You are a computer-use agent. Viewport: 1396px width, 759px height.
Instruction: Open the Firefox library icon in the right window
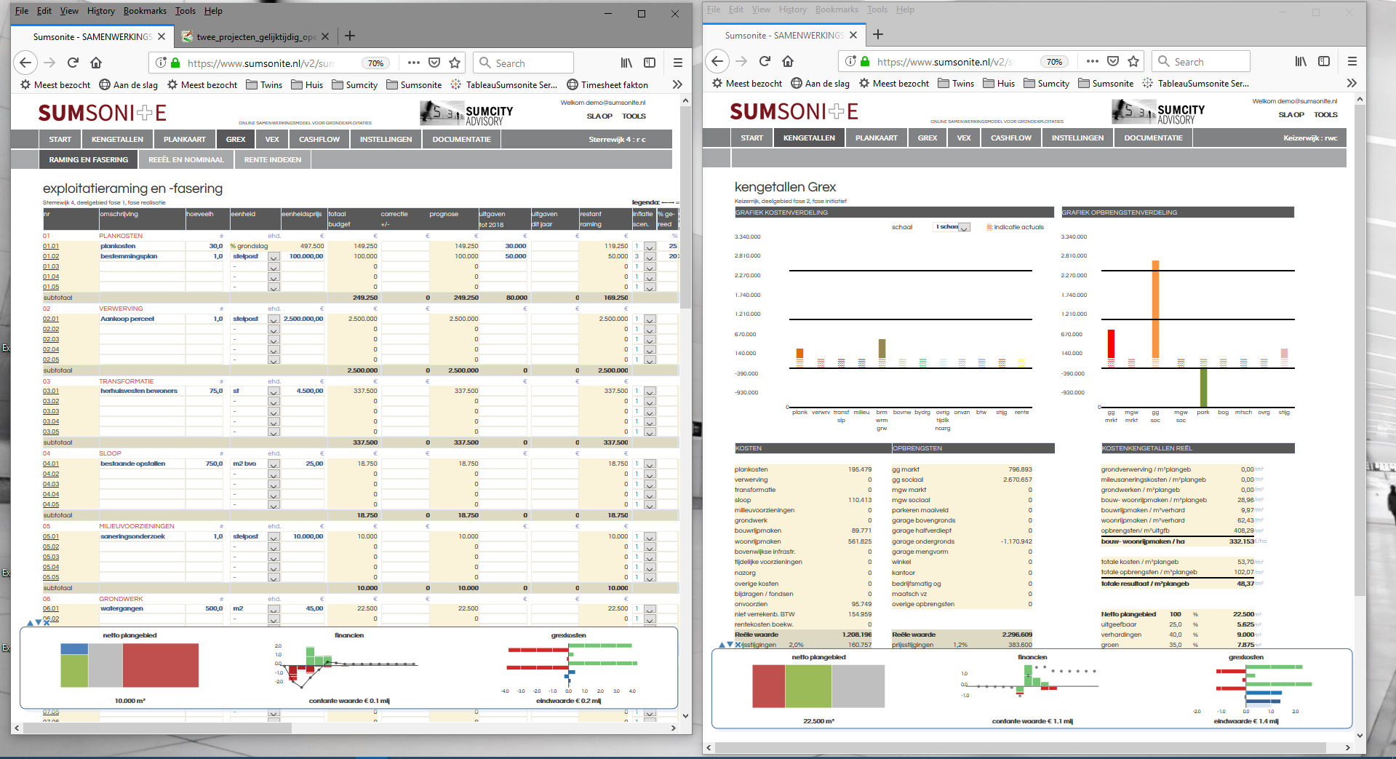coord(1301,62)
